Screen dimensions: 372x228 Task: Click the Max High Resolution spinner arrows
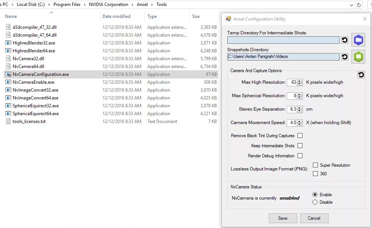pos(299,82)
